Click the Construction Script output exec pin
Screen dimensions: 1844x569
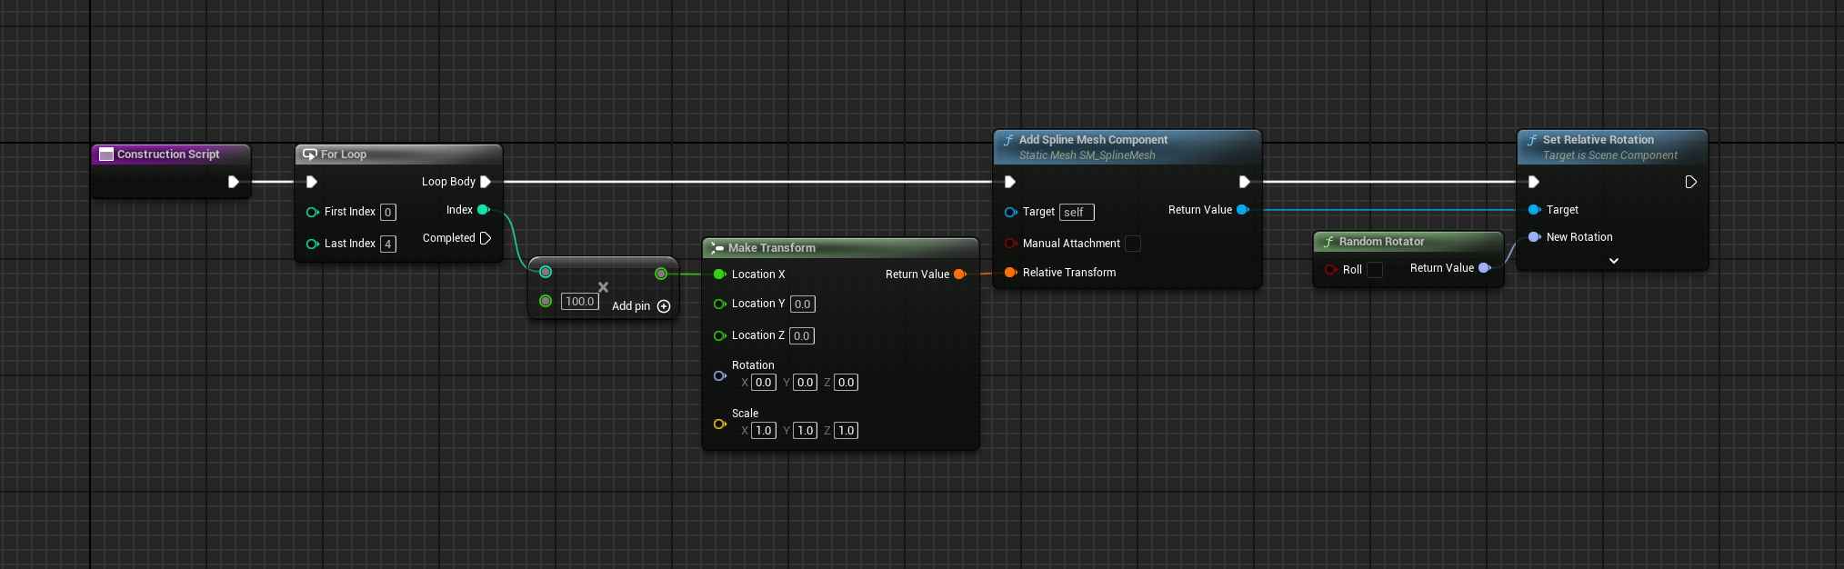[x=234, y=182]
